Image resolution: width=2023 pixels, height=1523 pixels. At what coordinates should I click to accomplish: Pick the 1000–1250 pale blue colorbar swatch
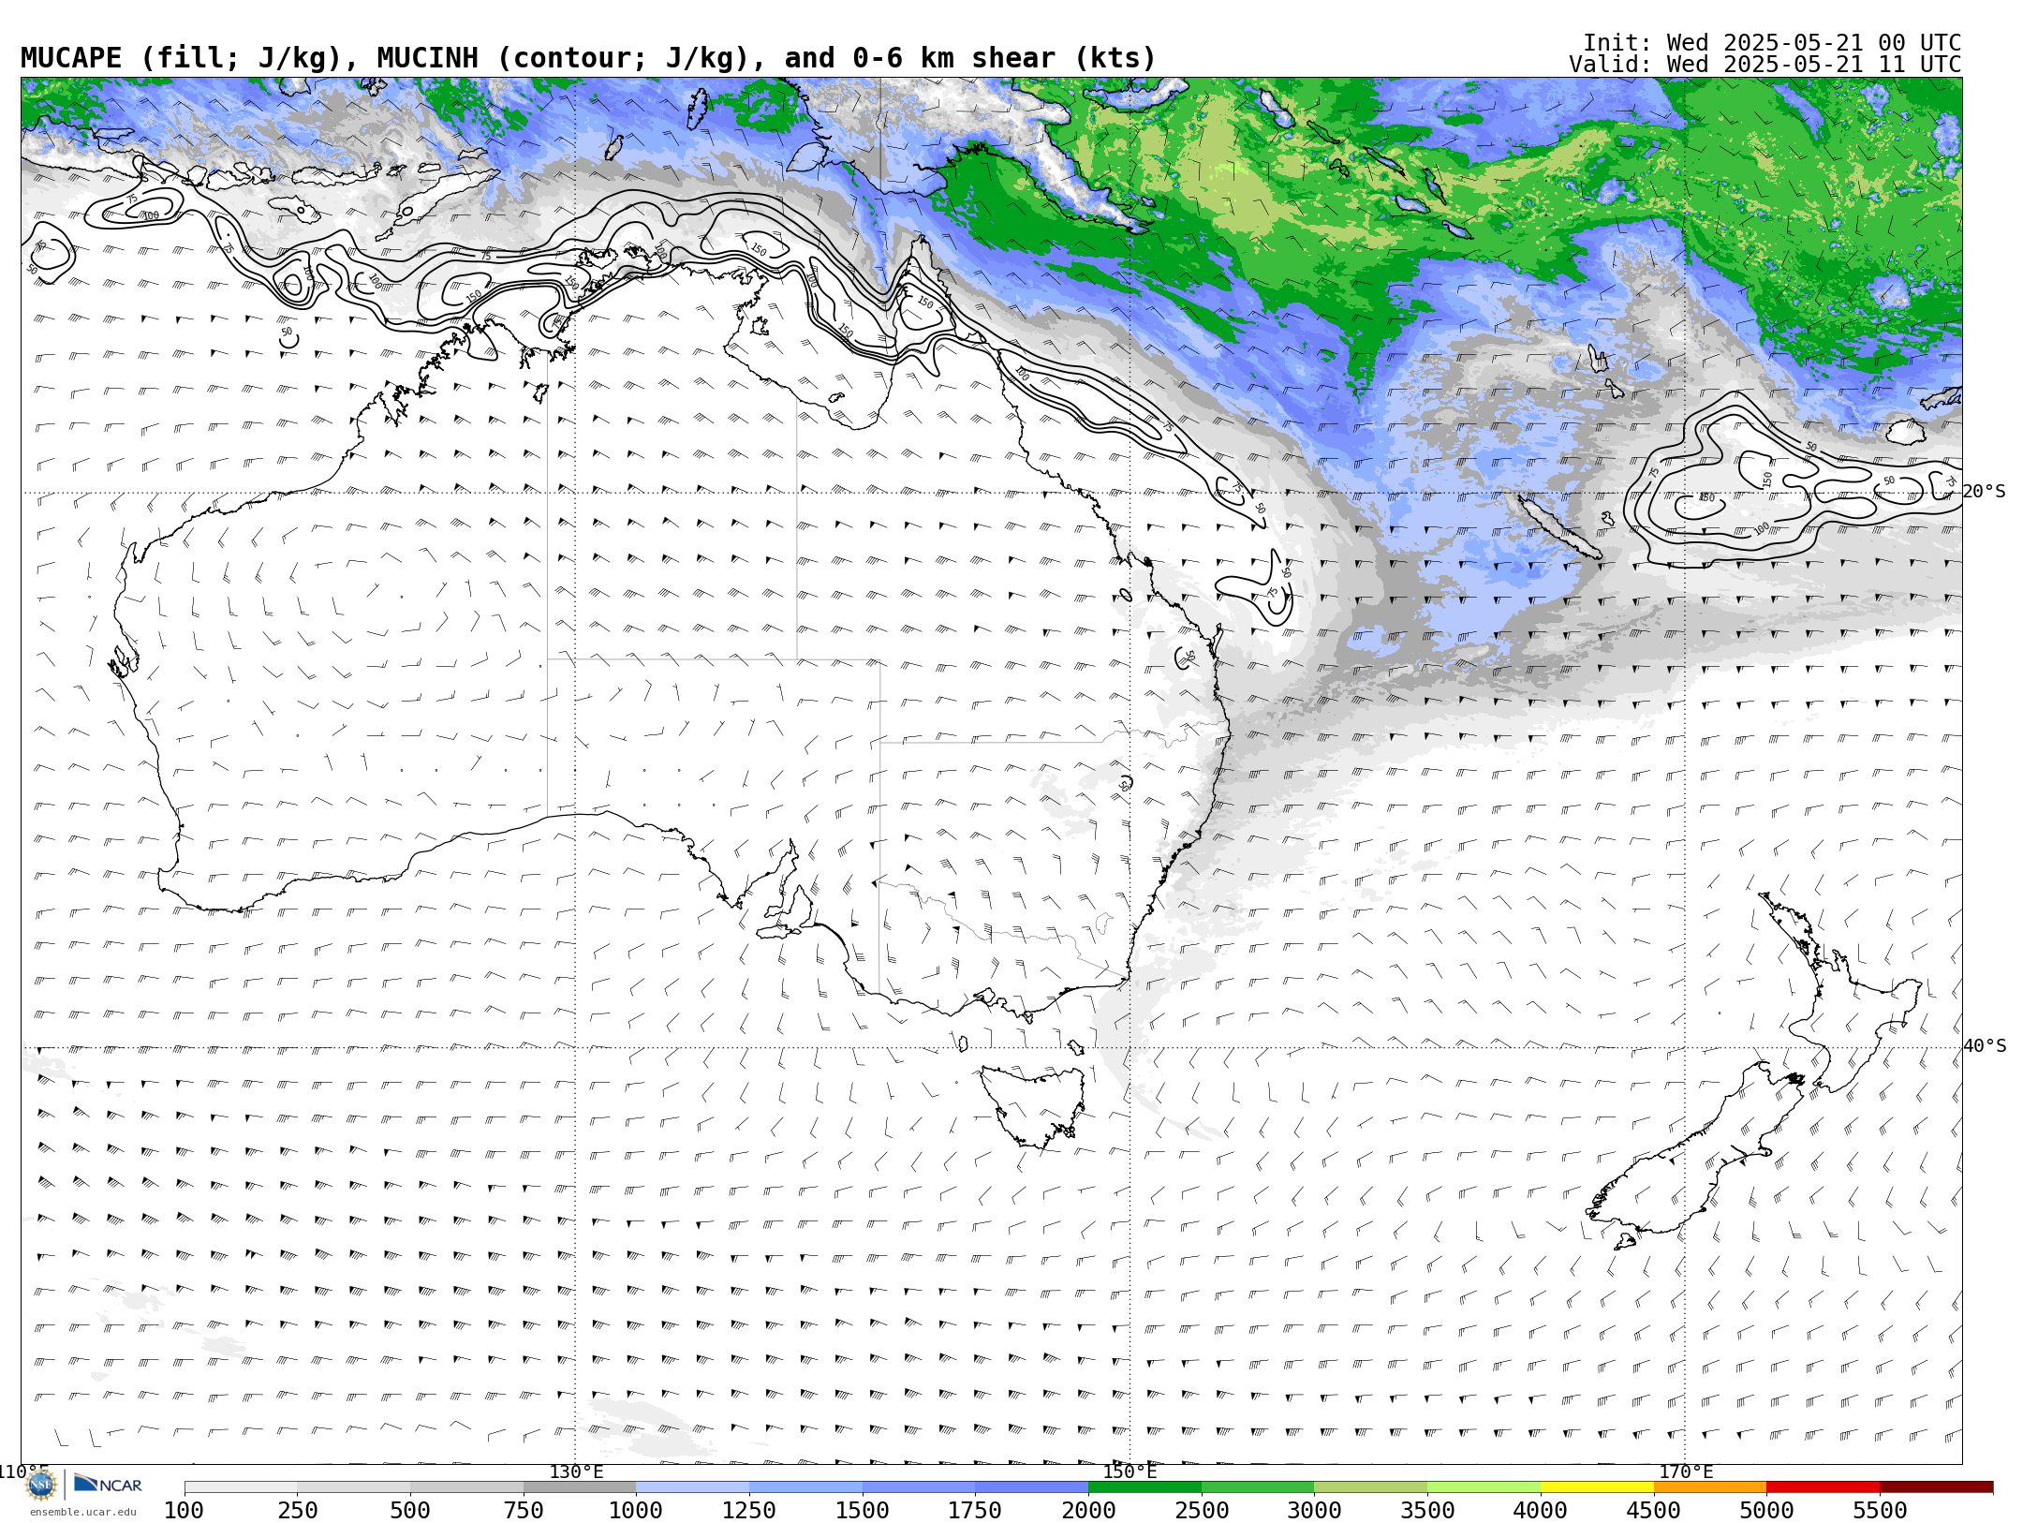[x=693, y=1487]
